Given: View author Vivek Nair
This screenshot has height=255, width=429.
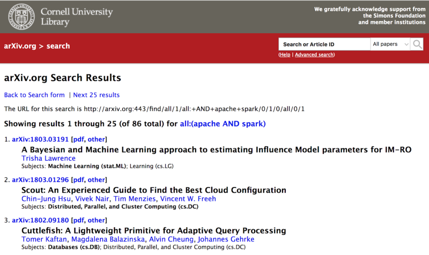Looking at the screenshot, I should pyautogui.click(x=92, y=199).
